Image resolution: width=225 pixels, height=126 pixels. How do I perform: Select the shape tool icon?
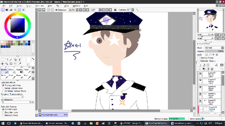point(15,59)
